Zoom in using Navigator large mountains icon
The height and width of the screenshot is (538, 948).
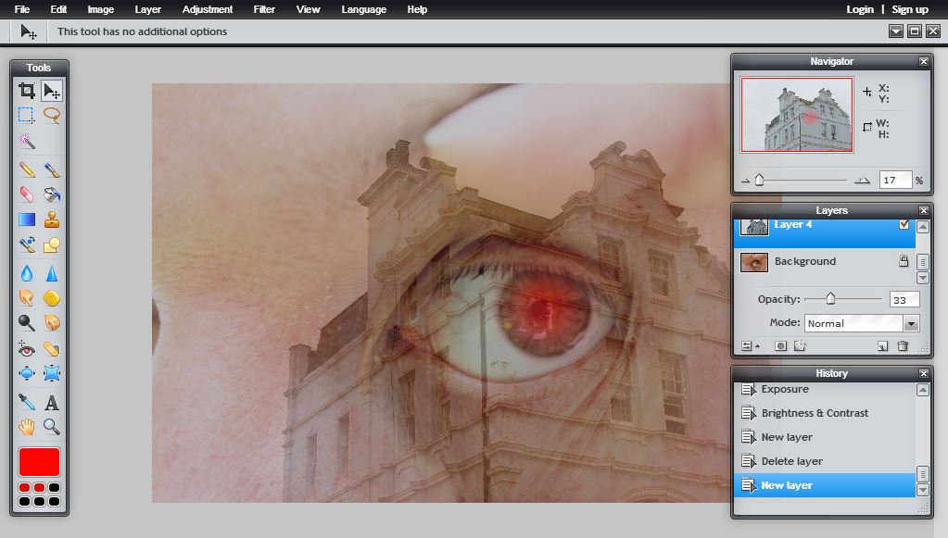[x=862, y=180]
